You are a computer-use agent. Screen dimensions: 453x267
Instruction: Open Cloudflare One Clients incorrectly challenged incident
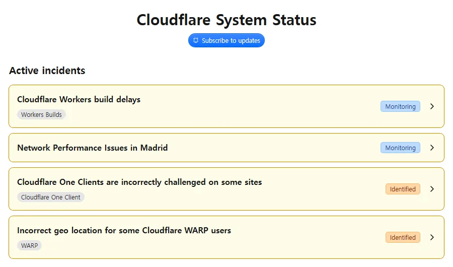[139, 182]
